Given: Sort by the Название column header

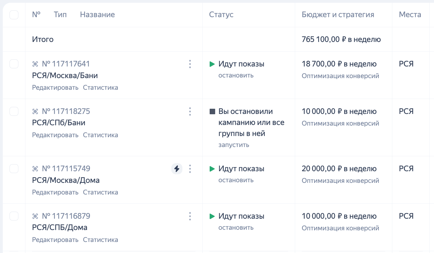Looking at the screenshot, I should tap(97, 14).
